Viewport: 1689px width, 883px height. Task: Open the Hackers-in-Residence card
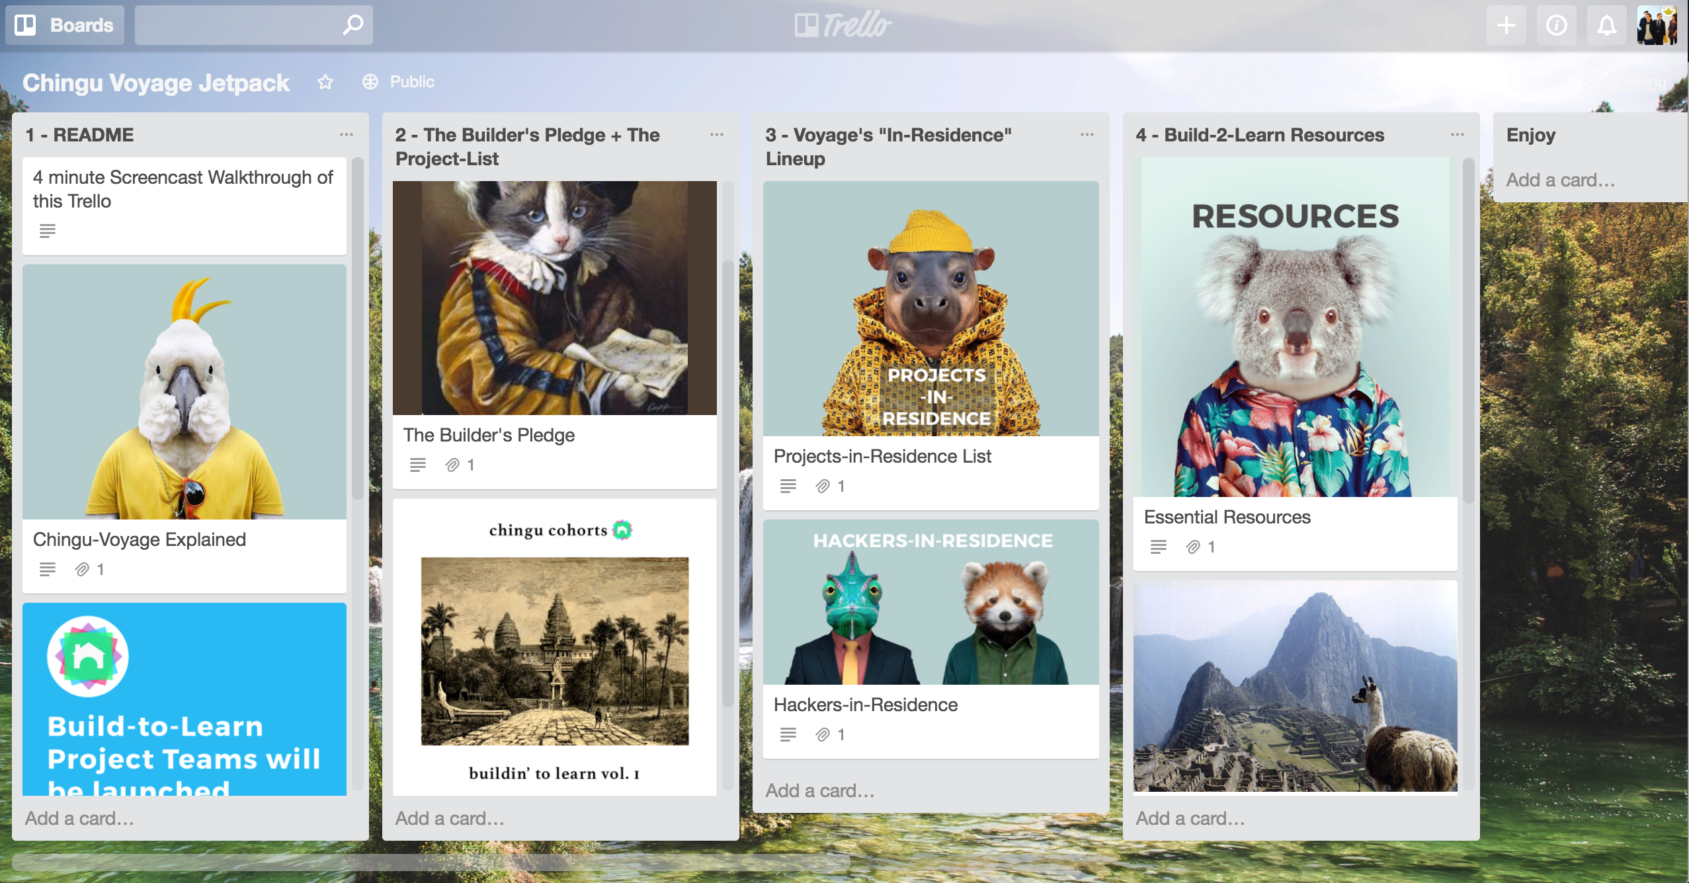point(865,705)
